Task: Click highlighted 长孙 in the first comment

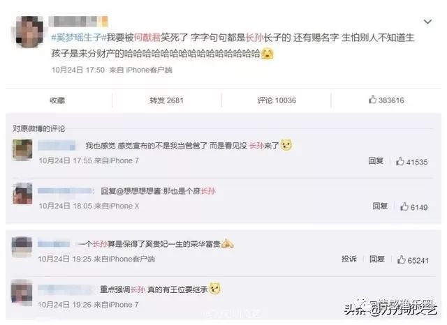Action: coord(257,146)
